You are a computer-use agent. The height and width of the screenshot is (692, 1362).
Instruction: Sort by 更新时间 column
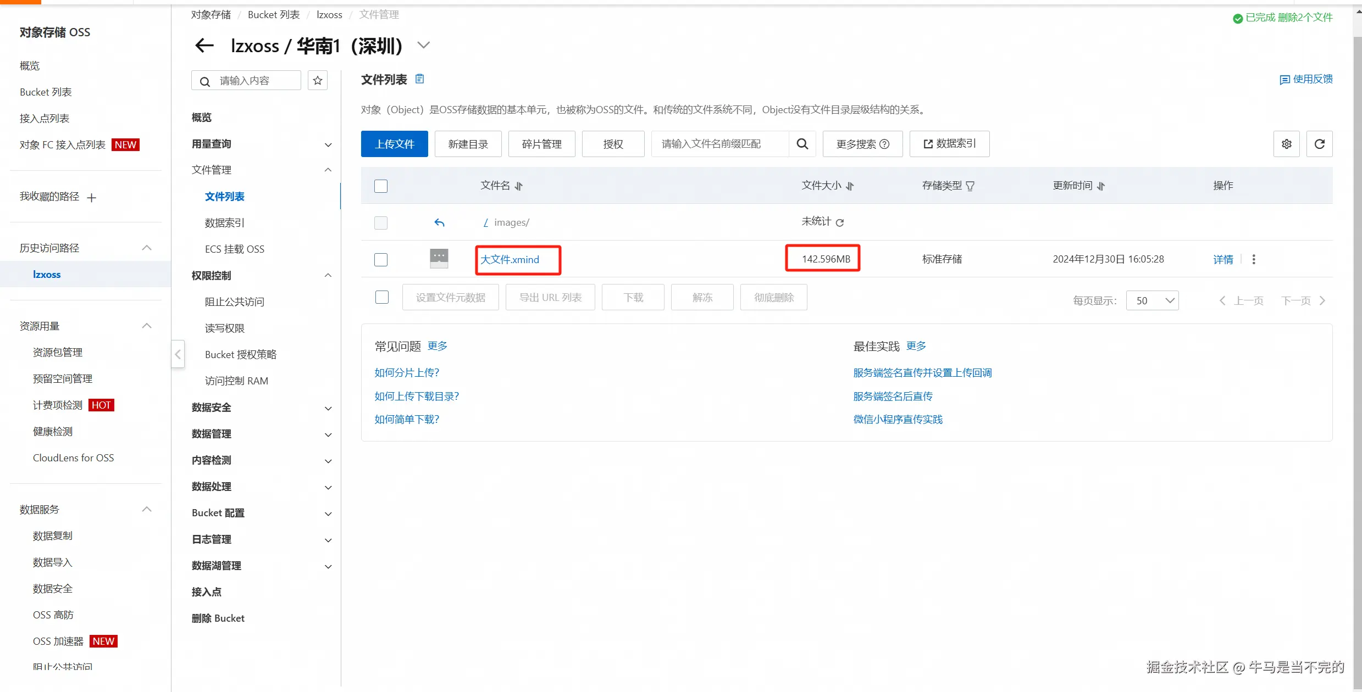coord(1100,186)
